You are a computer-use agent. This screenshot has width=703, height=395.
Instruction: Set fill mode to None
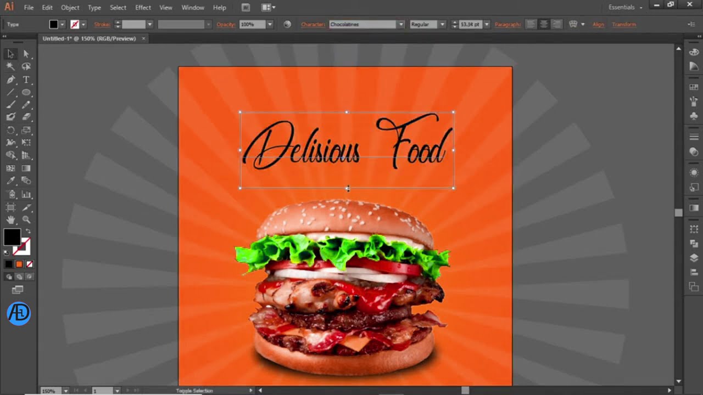29,264
